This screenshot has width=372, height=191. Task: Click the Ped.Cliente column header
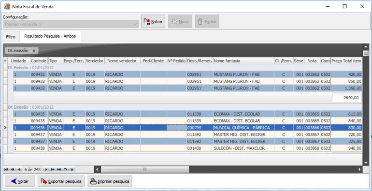coord(153,61)
